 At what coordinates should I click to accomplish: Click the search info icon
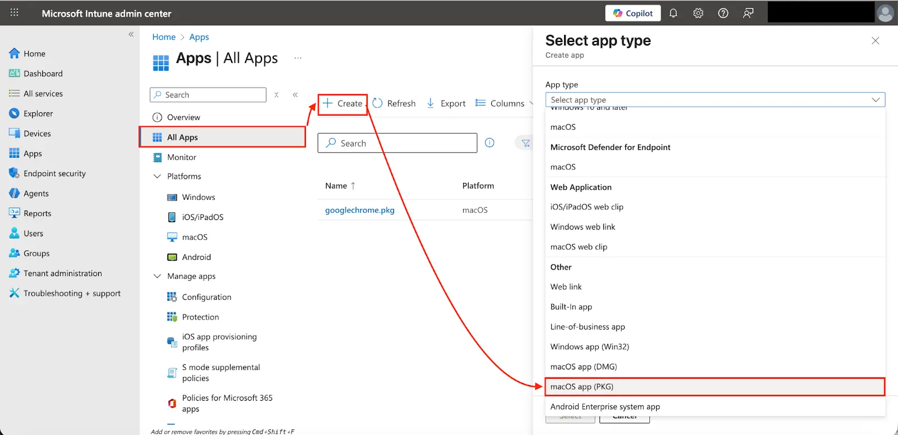pos(489,143)
